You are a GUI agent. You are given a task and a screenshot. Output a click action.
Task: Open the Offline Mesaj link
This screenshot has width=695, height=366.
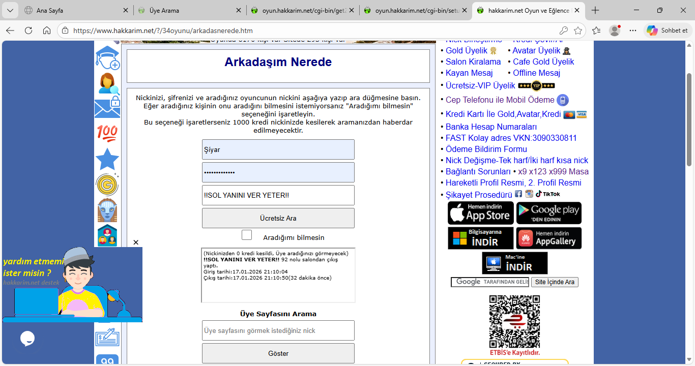[x=537, y=73]
